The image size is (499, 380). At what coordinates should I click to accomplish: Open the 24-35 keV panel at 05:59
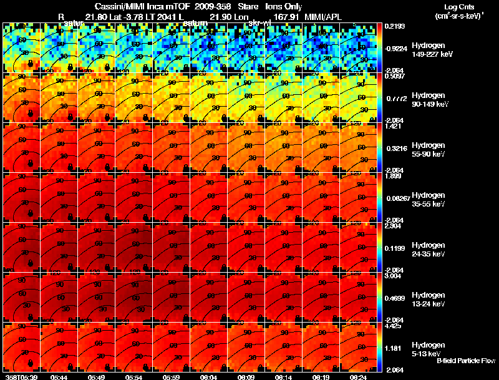[171, 248]
